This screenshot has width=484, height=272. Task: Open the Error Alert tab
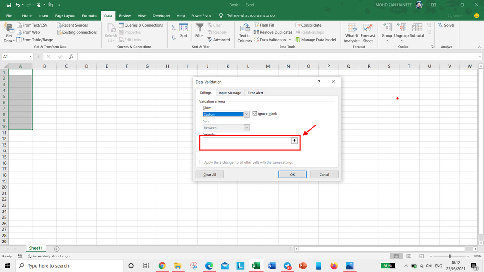click(255, 93)
